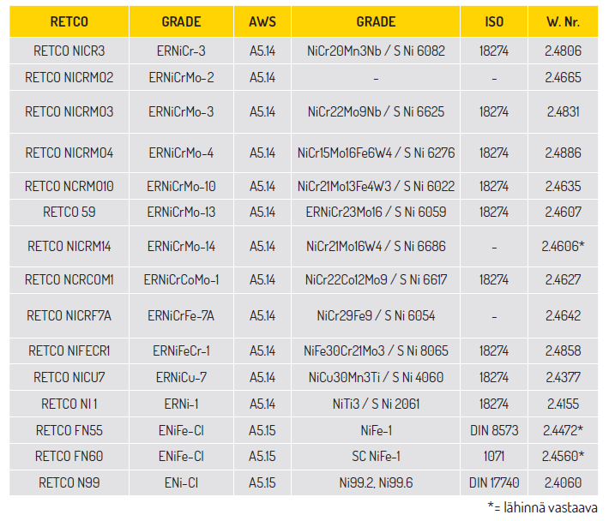Viewport: 609px width, 521px height.
Task: Click the DIN 8573 ISO cell
Action: 494,431
